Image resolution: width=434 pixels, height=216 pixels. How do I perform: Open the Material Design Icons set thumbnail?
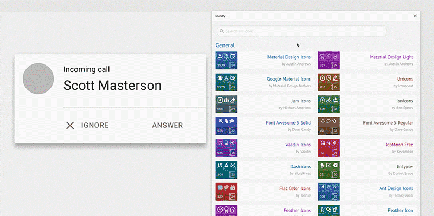(226, 61)
